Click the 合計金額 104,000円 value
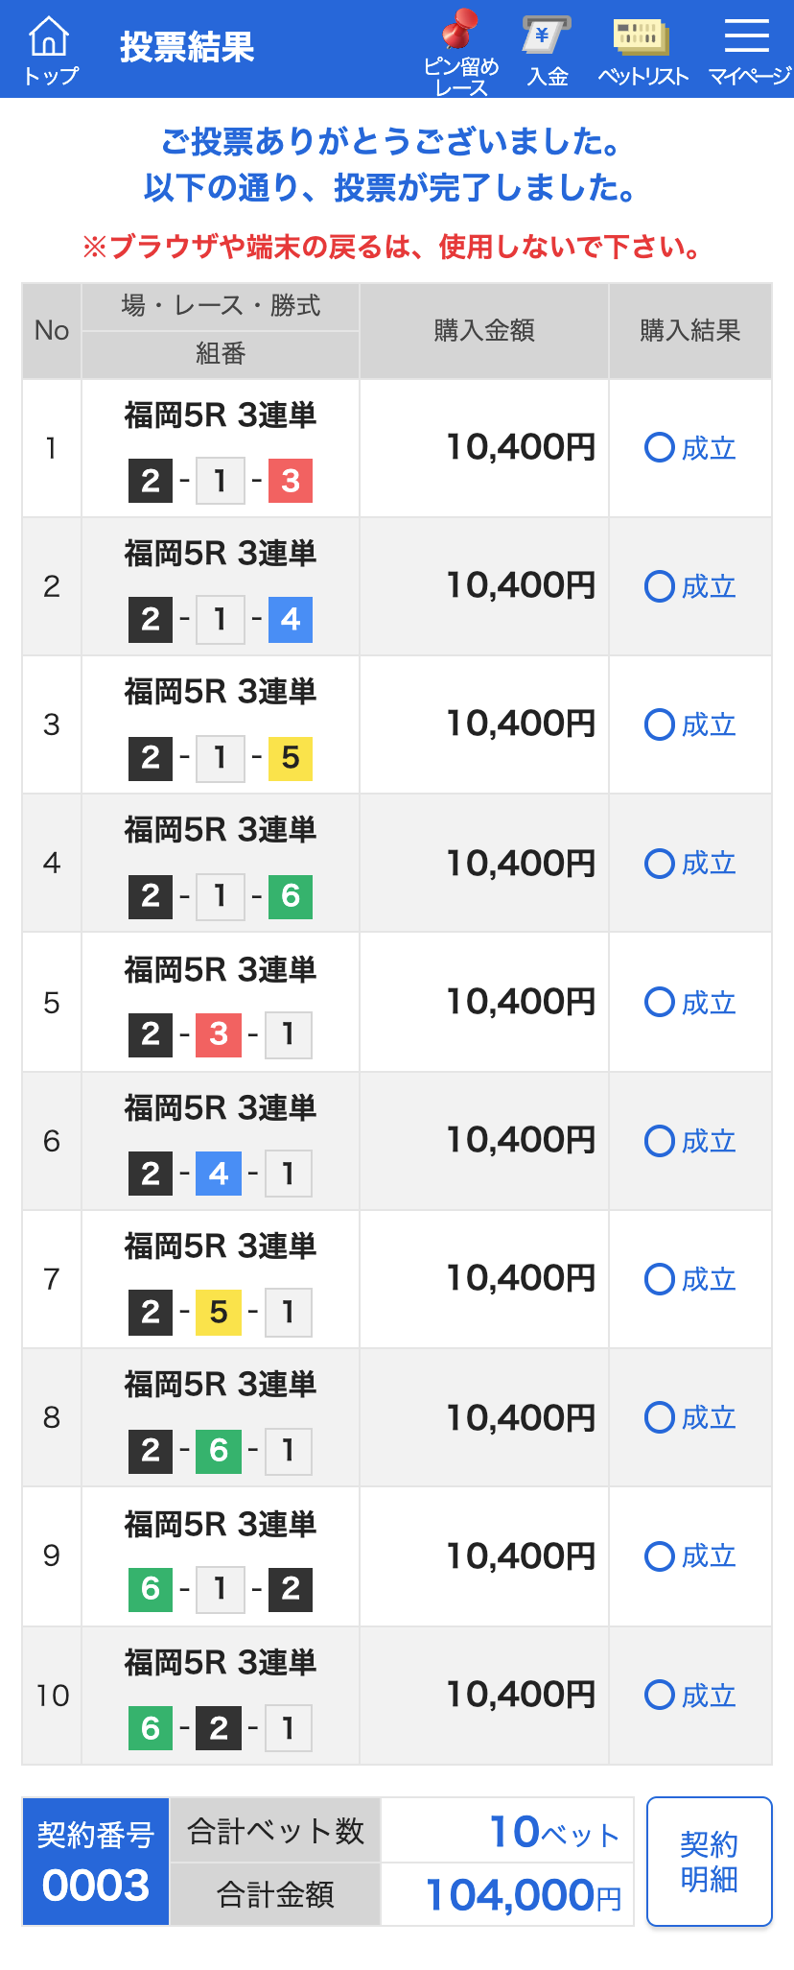Viewport: 794px width, 1970px height. tap(524, 1895)
